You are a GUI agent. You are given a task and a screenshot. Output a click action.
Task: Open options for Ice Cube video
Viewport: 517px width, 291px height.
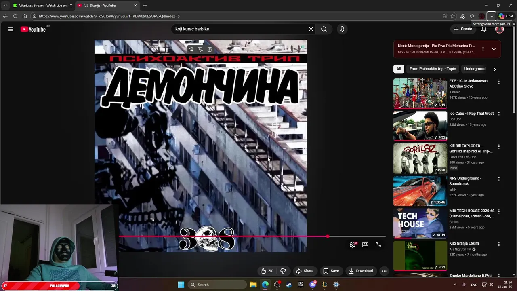(499, 114)
